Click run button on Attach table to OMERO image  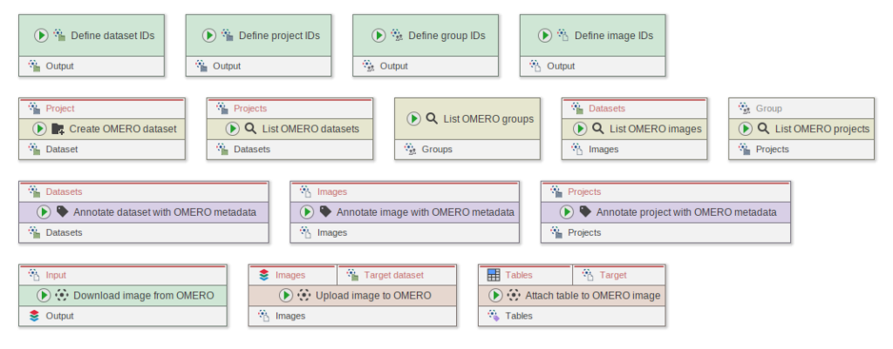(x=496, y=295)
